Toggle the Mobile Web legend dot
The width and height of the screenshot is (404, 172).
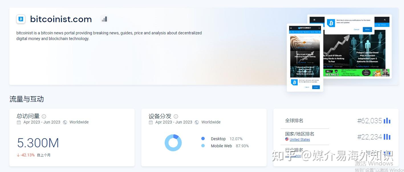point(203,146)
